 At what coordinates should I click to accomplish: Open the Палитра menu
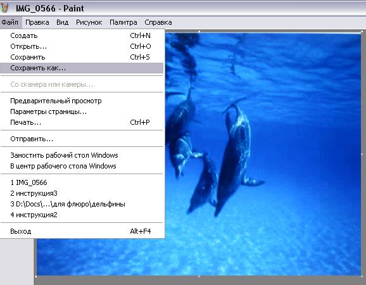tap(123, 22)
